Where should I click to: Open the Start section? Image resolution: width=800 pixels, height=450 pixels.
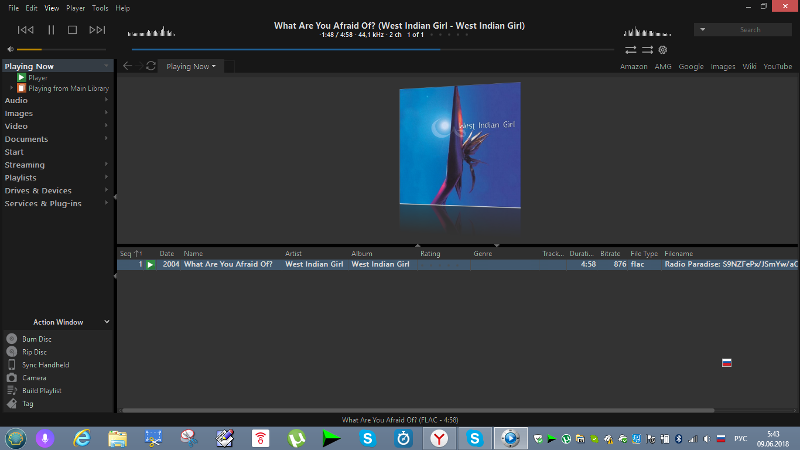pyautogui.click(x=14, y=152)
